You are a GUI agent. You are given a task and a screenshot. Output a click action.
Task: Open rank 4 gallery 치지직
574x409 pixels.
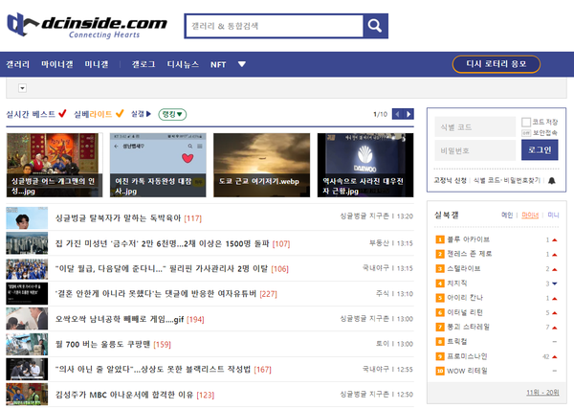pyautogui.click(x=457, y=283)
